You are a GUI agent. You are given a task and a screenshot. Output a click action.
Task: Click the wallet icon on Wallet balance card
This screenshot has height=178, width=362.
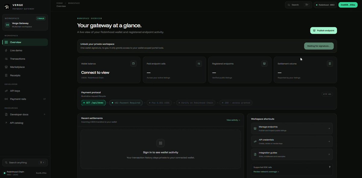point(133,64)
